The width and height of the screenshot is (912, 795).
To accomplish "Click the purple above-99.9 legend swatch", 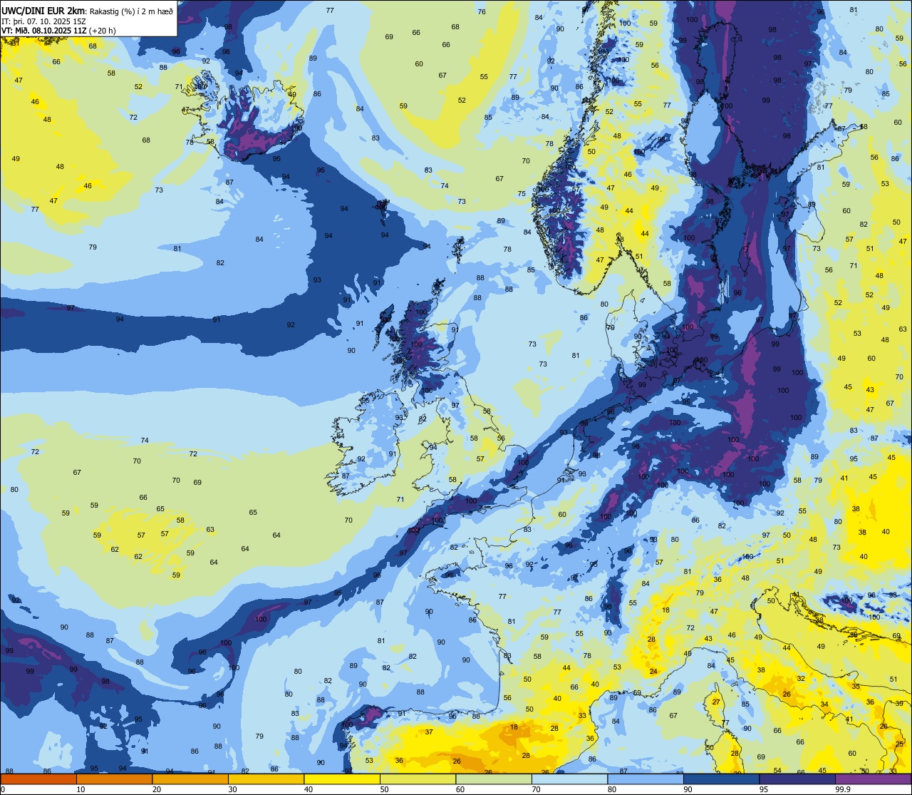I will pos(873,779).
